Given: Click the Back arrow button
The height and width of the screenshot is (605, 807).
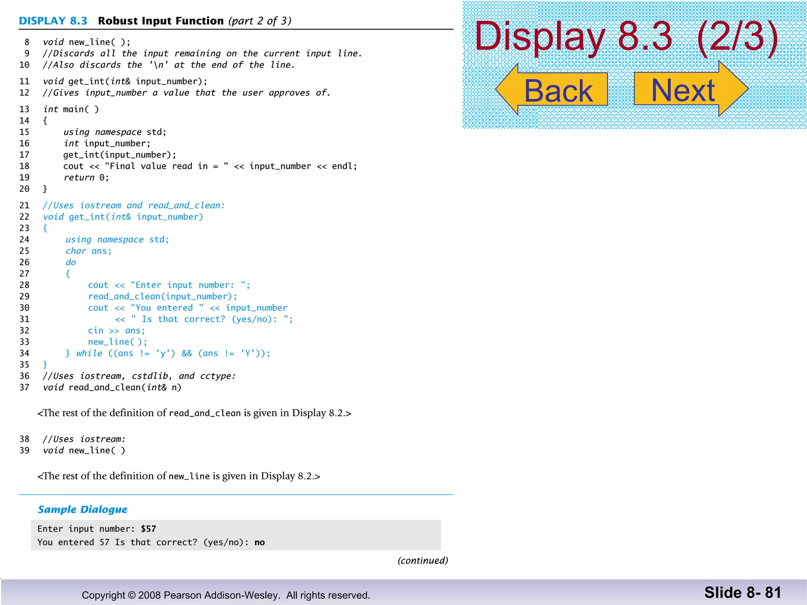Looking at the screenshot, I should [552, 89].
